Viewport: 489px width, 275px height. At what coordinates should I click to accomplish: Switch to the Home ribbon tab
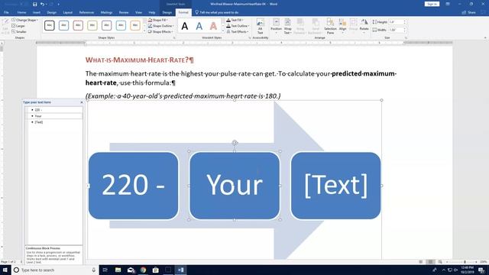[x=21, y=12]
